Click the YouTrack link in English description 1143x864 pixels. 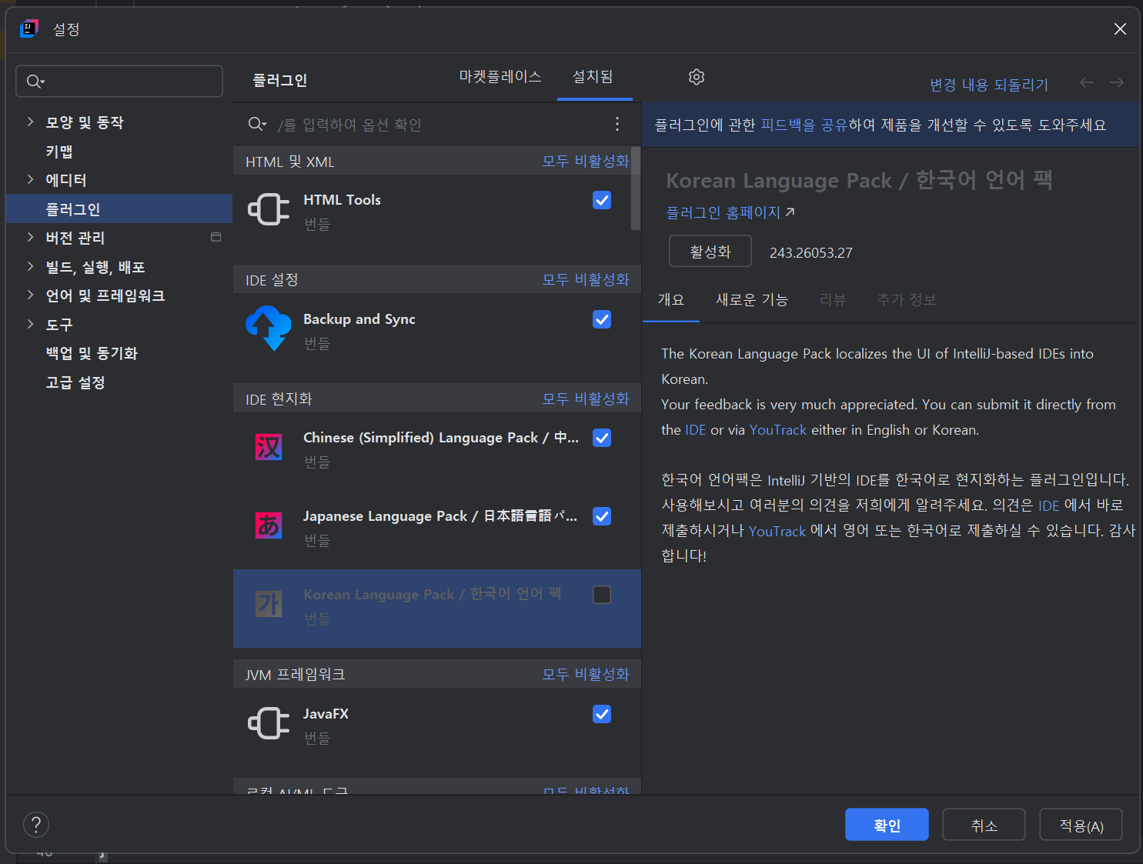pyautogui.click(x=778, y=430)
